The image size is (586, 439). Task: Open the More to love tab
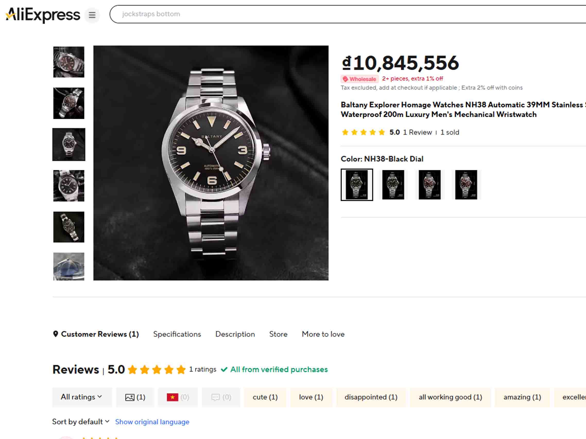pyautogui.click(x=323, y=334)
